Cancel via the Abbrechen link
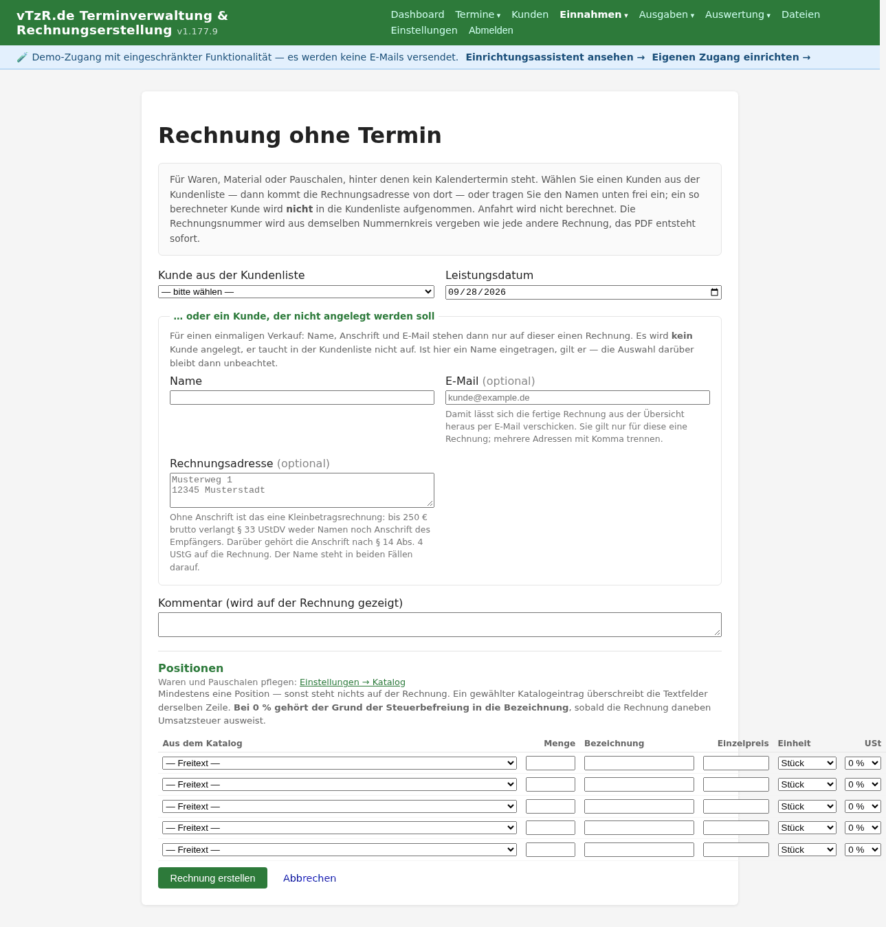Image resolution: width=886 pixels, height=927 pixels. click(x=309, y=878)
